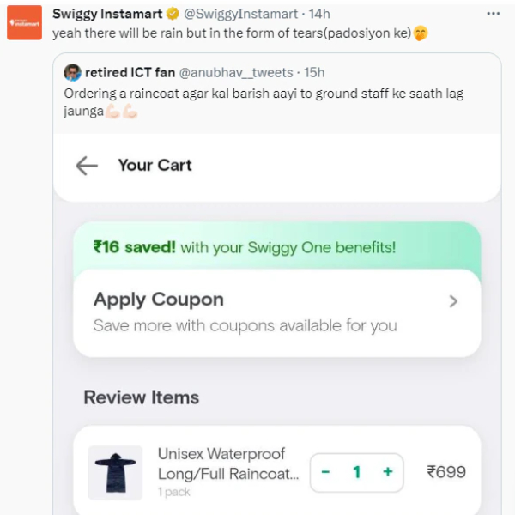Viewport: 515px width, 515px height.
Task: Click the retired ICT fan avatar
Action: 72,72
